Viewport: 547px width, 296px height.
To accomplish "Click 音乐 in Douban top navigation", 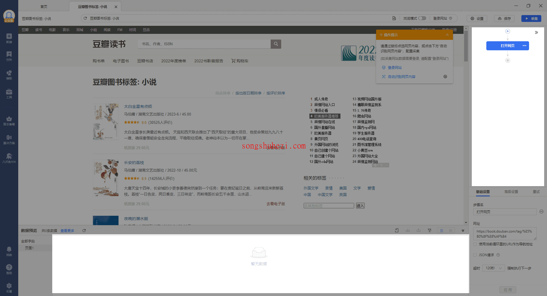I will [x=66, y=30].
